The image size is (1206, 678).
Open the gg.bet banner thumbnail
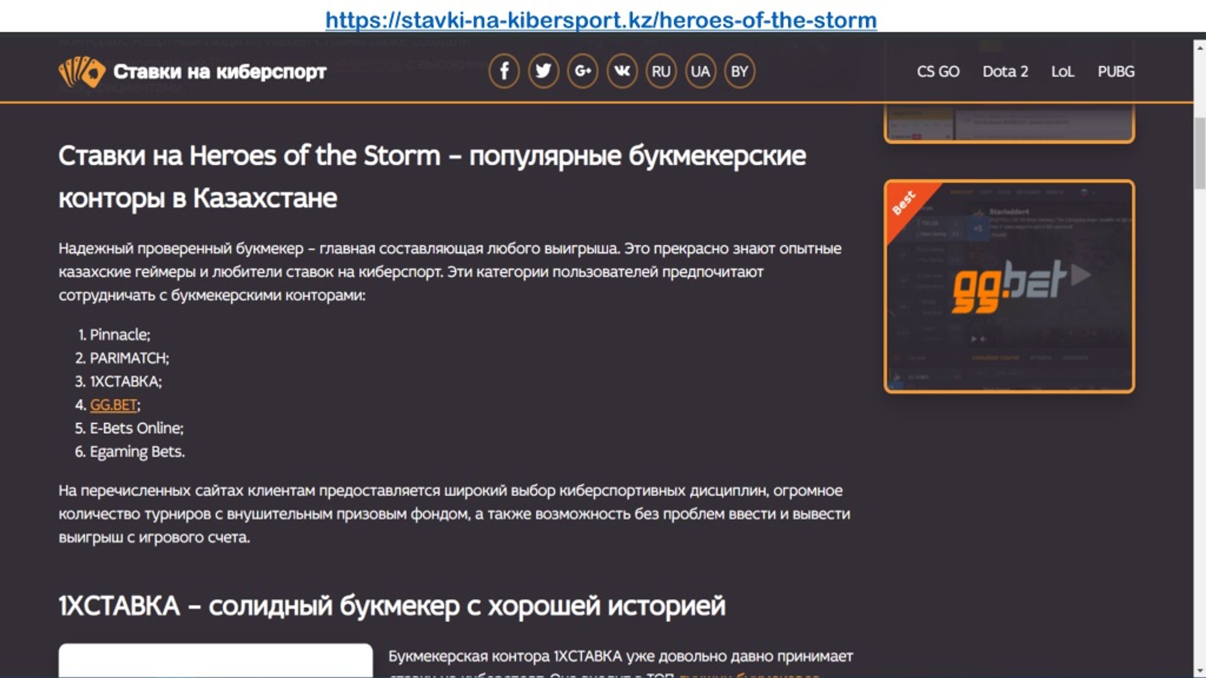(x=1010, y=286)
